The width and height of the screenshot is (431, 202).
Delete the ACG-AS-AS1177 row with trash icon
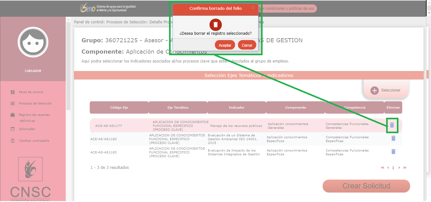[392, 125]
